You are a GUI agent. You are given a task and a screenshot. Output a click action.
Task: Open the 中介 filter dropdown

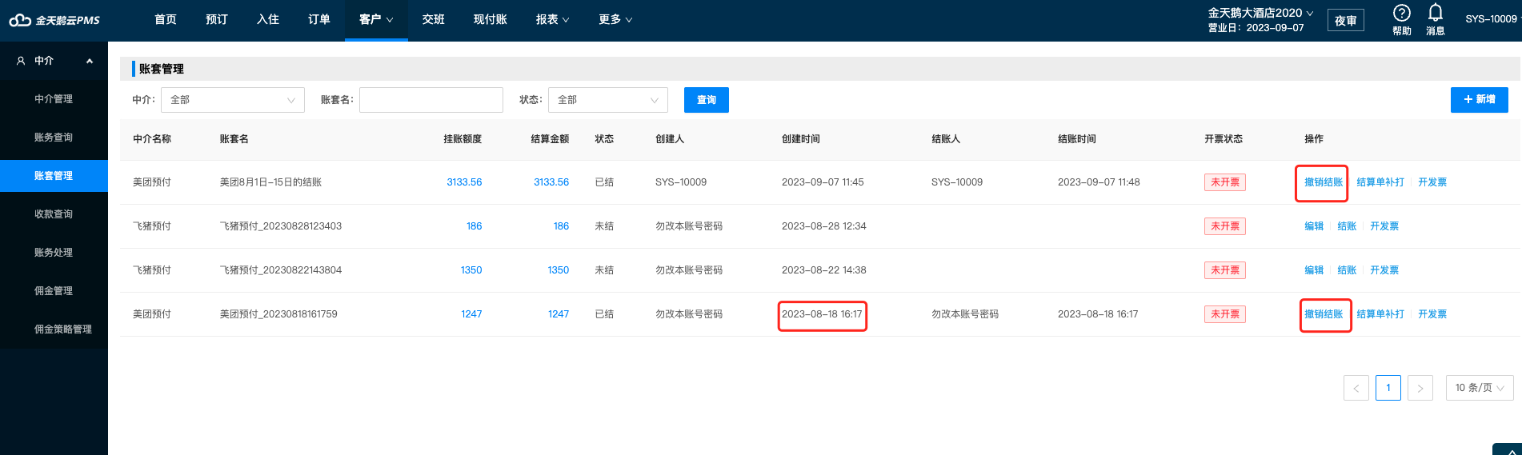click(x=233, y=100)
